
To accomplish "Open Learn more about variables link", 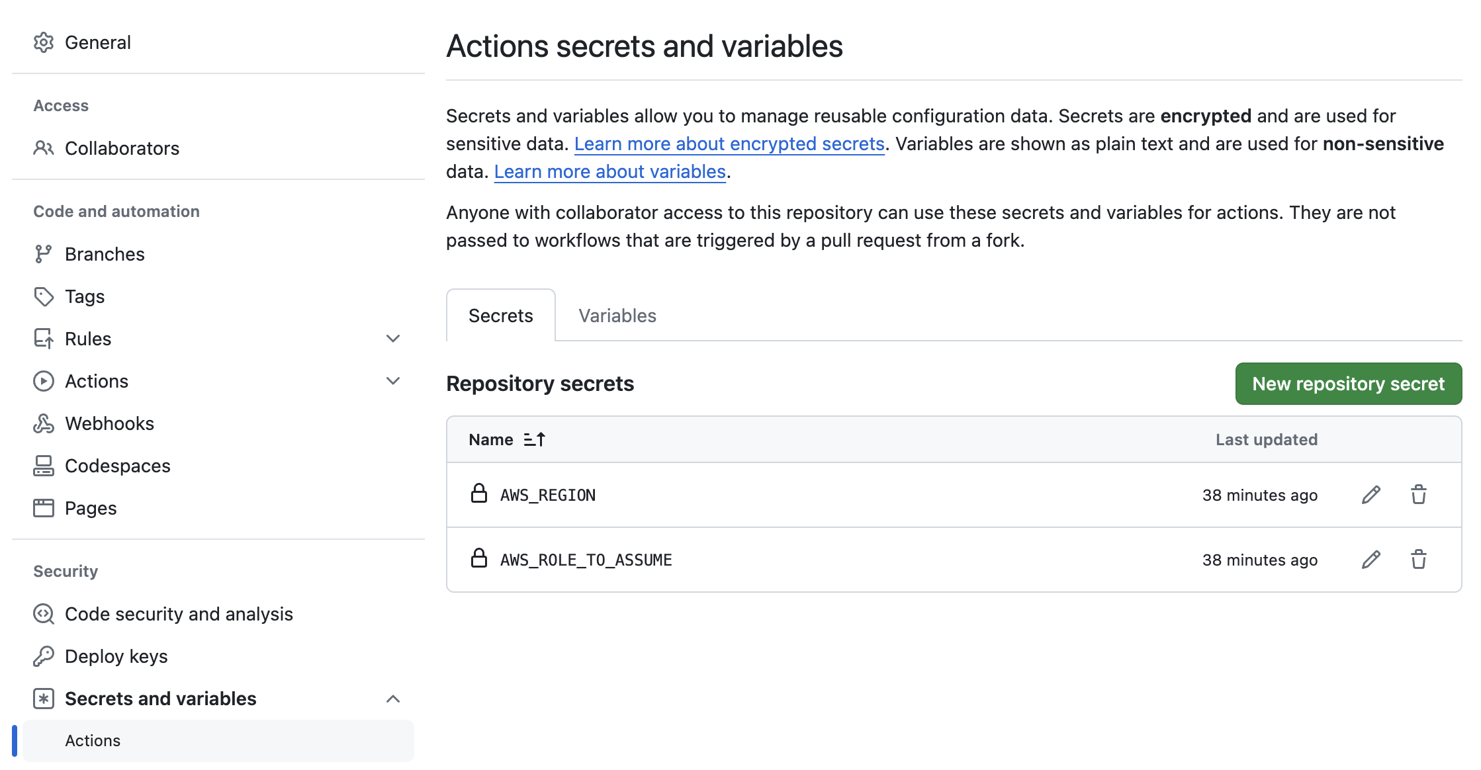I will pyautogui.click(x=609, y=171).
